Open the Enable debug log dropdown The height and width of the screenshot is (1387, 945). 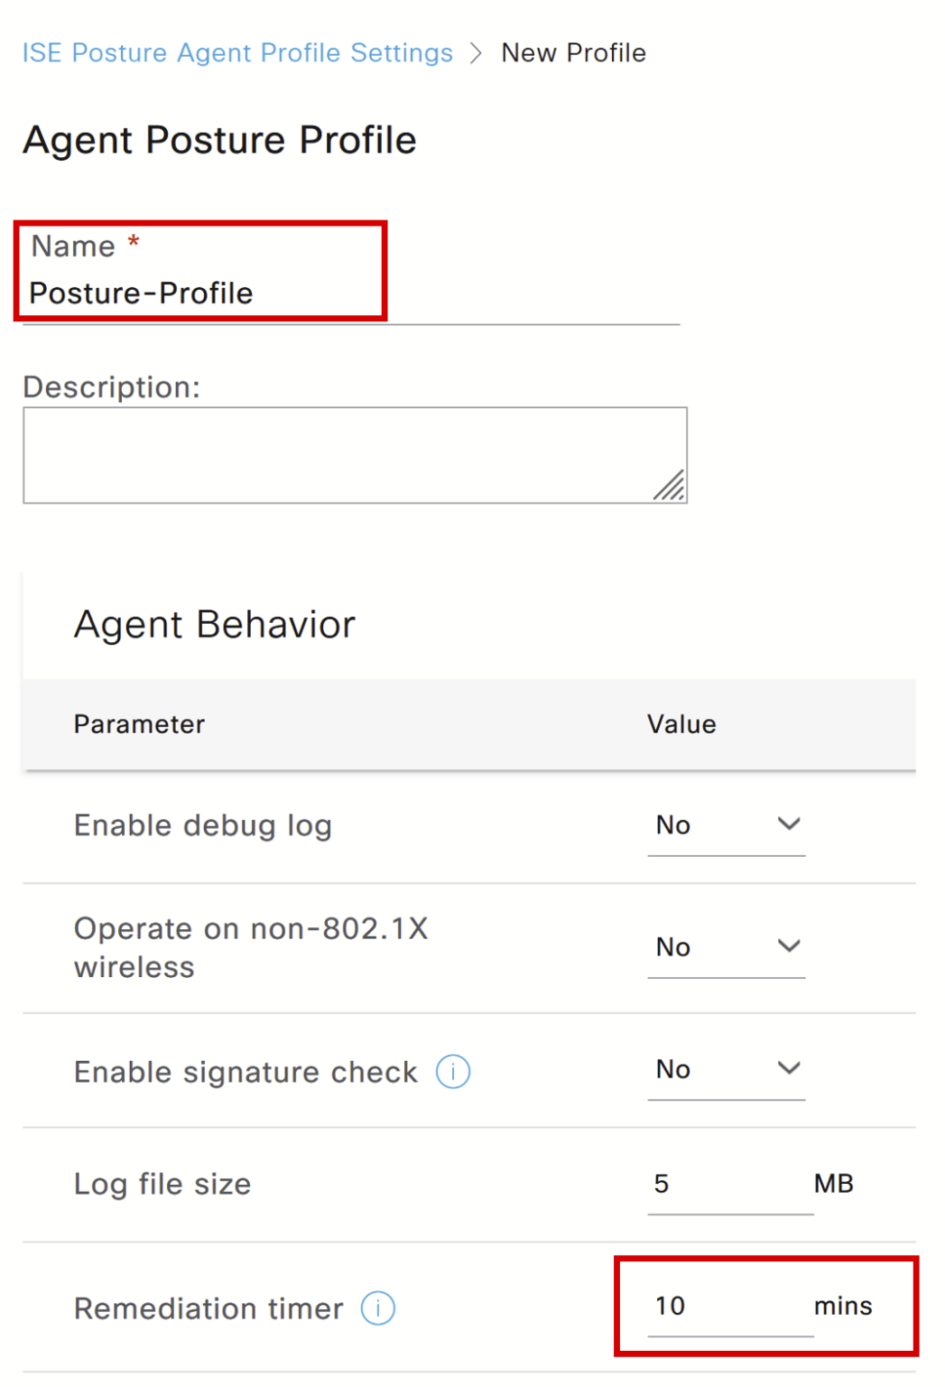click(x=727, y=824)
